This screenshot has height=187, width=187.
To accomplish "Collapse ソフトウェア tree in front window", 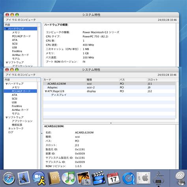I will [x=7, y=118].
